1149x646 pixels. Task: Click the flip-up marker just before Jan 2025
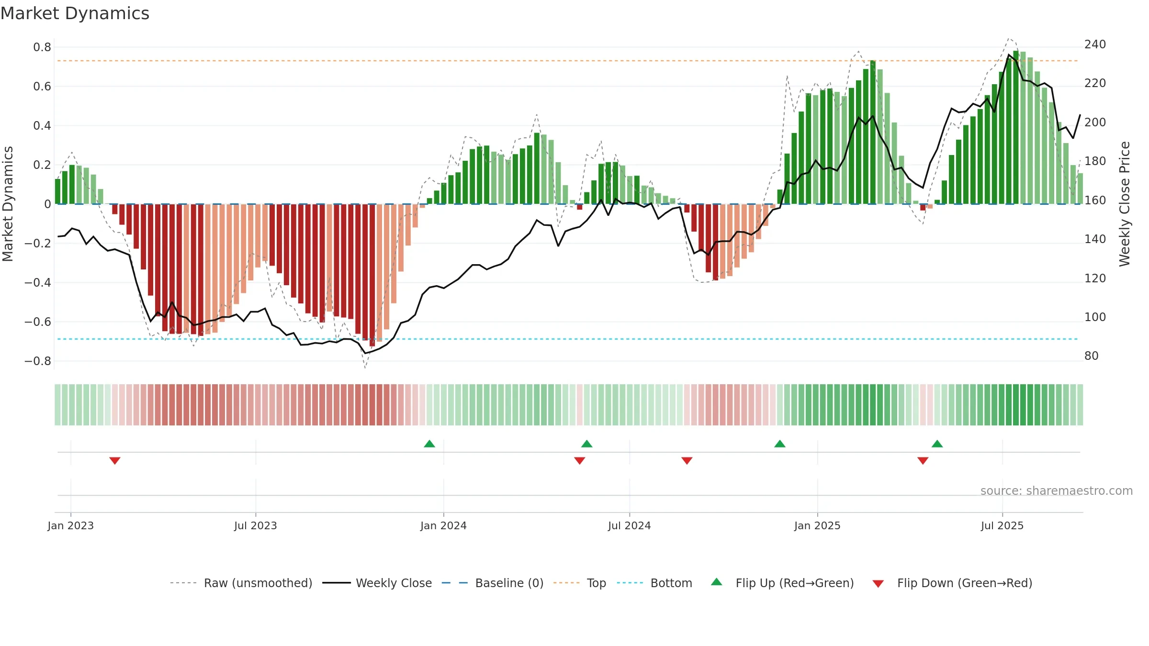780,444
